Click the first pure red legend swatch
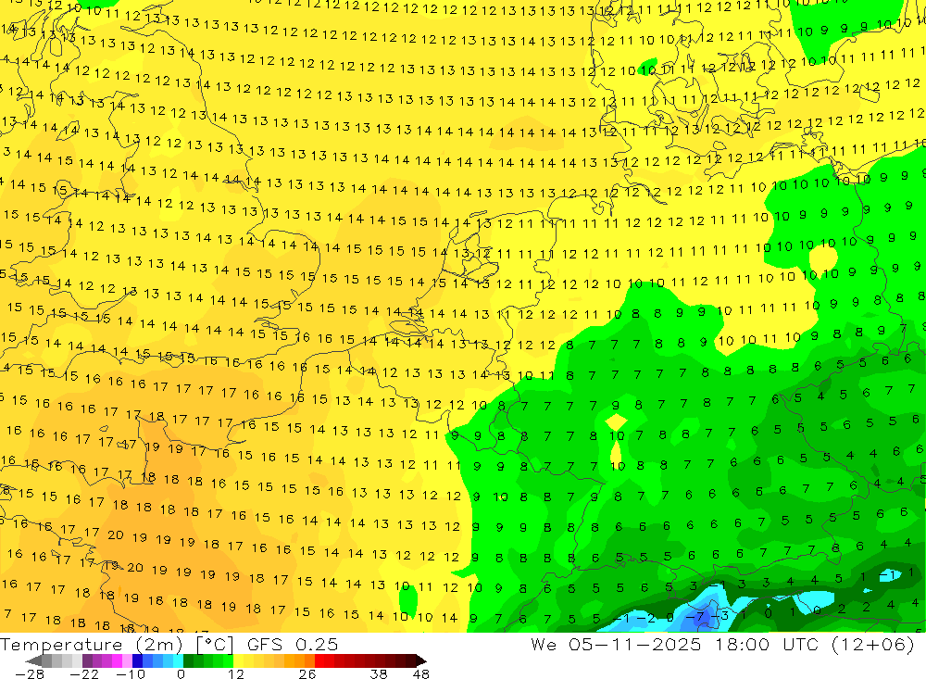Image resolution: width=926 pixels, height=679 pixels. tap(319, 660)
